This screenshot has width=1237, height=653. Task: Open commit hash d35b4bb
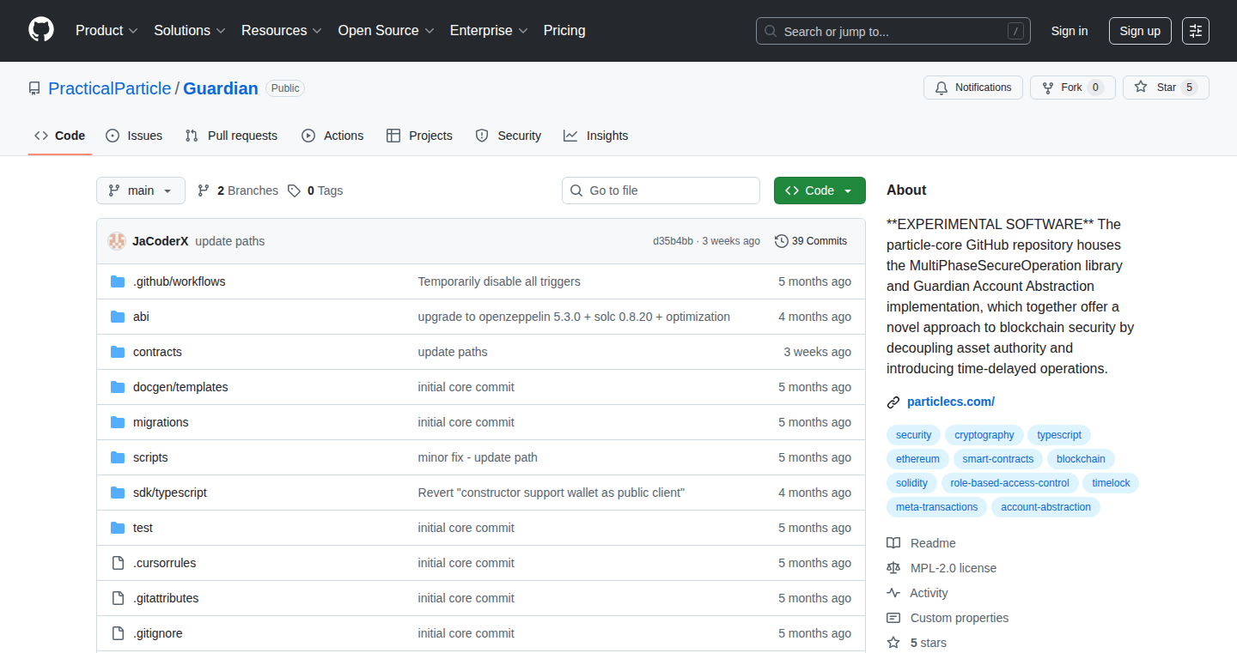click(x=673, y=241)
